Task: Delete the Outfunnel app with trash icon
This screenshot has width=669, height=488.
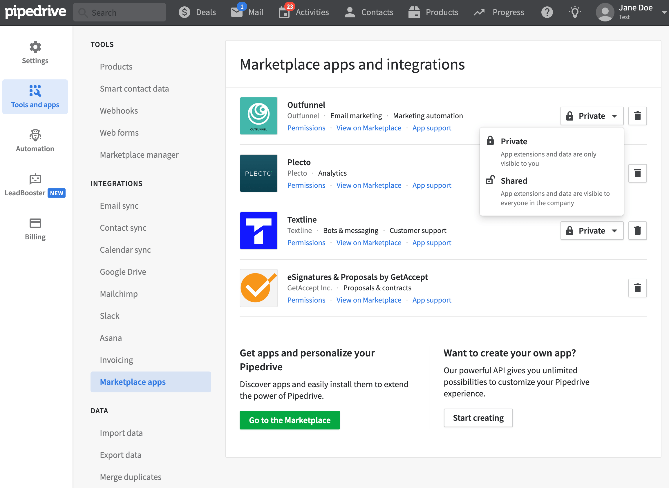Action: (637, 116)
